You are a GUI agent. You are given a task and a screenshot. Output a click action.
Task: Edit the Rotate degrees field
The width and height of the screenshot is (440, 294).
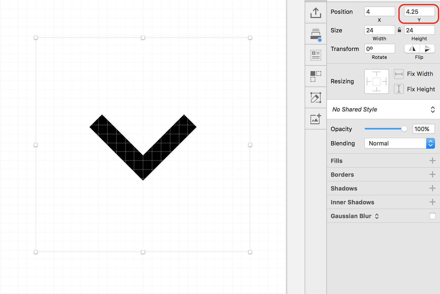[x=379, y=49]
